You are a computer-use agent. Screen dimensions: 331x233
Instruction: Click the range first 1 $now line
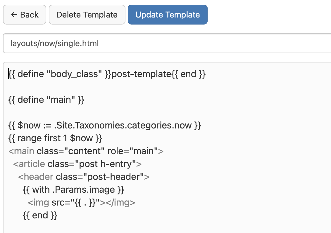click(x=55, y=138)
